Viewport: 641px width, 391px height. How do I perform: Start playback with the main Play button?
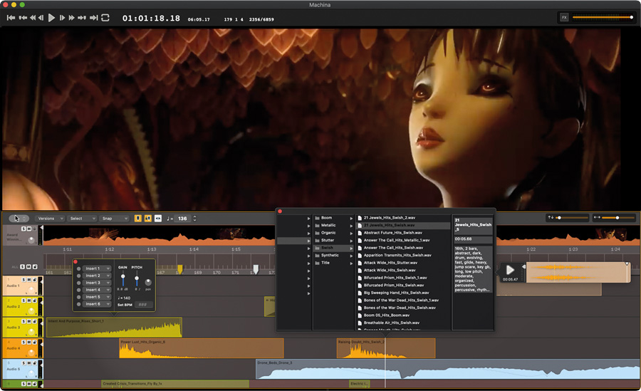pos(51,18)
